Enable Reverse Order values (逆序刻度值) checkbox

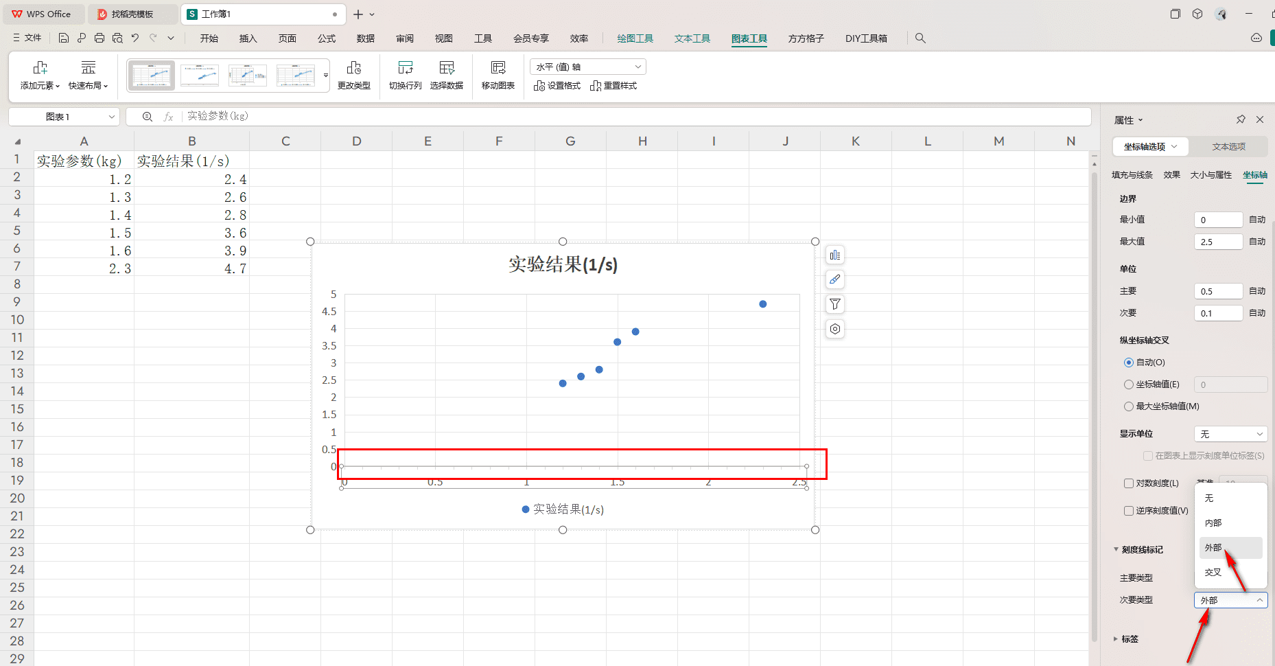[x=1129, y=511]
